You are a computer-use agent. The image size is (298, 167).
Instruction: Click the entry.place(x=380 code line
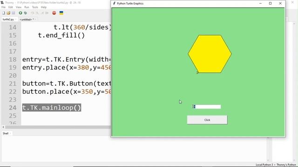[x=66, y=67]
